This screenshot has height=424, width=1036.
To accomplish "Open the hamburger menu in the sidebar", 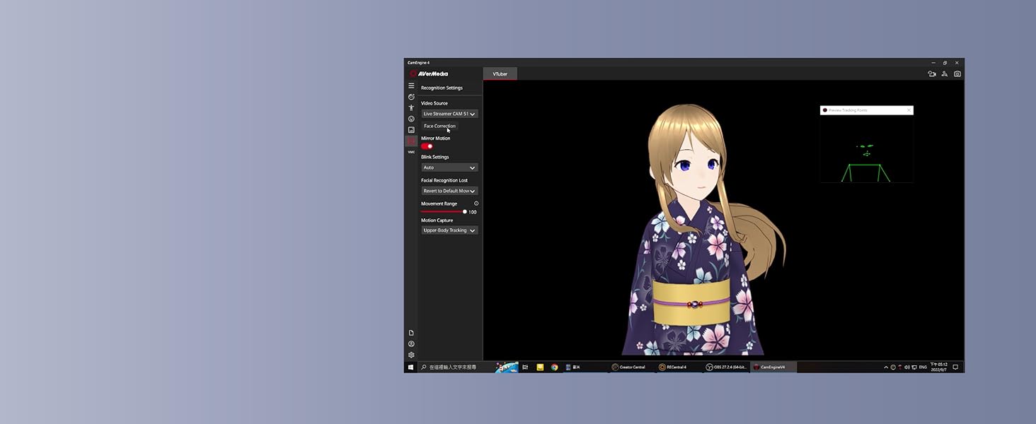I will [411, 86].
